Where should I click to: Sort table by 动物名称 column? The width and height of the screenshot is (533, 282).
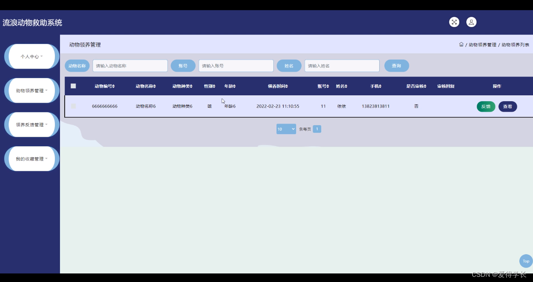click(x=146, y=86)
